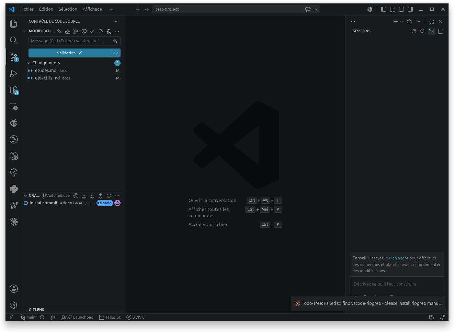Select objectifs.md in the changes list
This screenshot has width=454, height=332.
(x=73, y=78)
